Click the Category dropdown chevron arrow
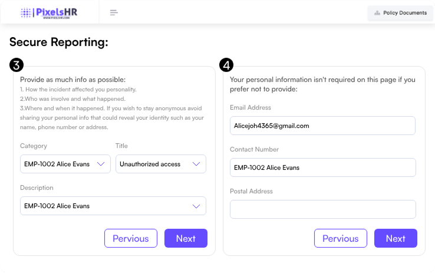This screenshot has width=435, height=273. click(x=101, y=164)
